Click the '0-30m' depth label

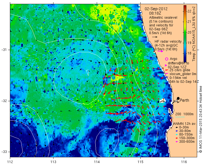(184, 128)
